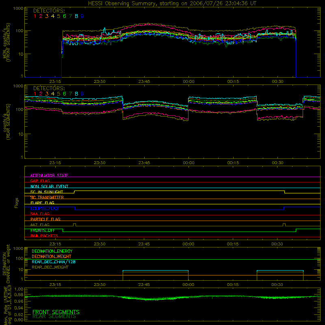325x325 pixels.
Task: Click front segments plot y-axis title
Action: [6, 42]
